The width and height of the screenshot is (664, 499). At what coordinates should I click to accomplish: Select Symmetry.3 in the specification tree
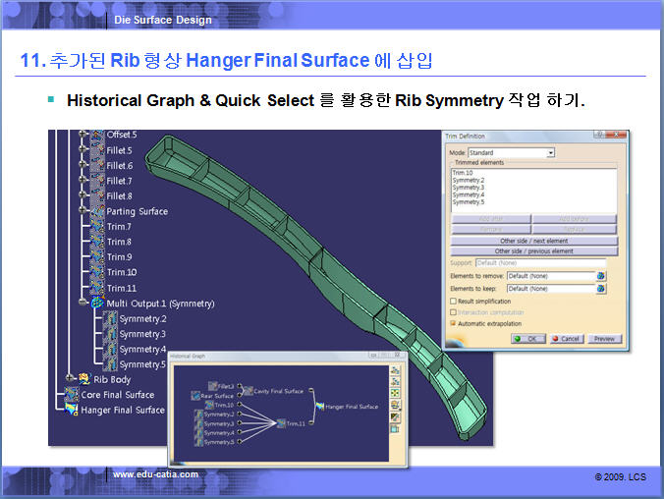(x=142, y=334)
